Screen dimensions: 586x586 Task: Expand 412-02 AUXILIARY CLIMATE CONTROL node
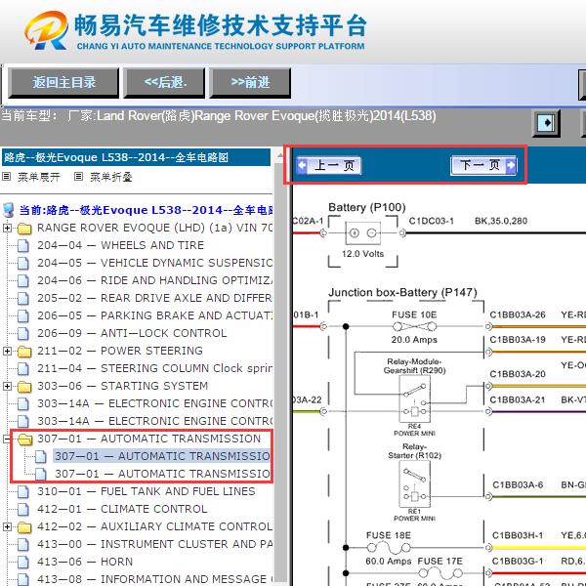pos(7,526)
